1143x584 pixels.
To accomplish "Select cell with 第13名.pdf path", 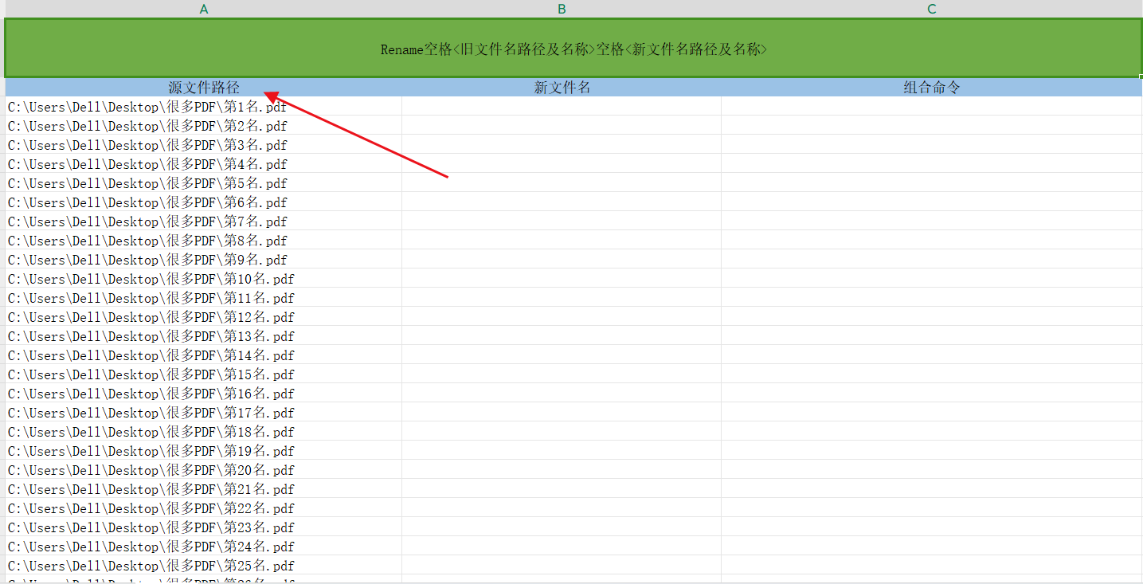I will (204, 335).
